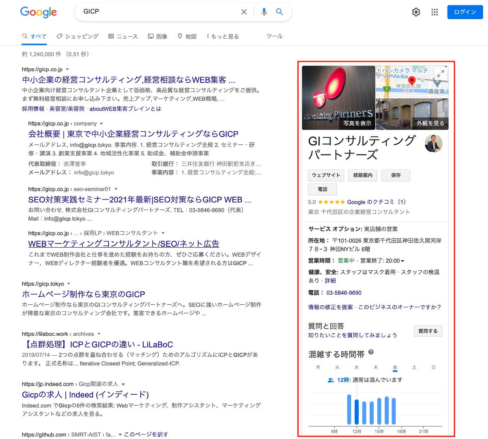
Task: Select 土 in popular times
Action: 414,367
